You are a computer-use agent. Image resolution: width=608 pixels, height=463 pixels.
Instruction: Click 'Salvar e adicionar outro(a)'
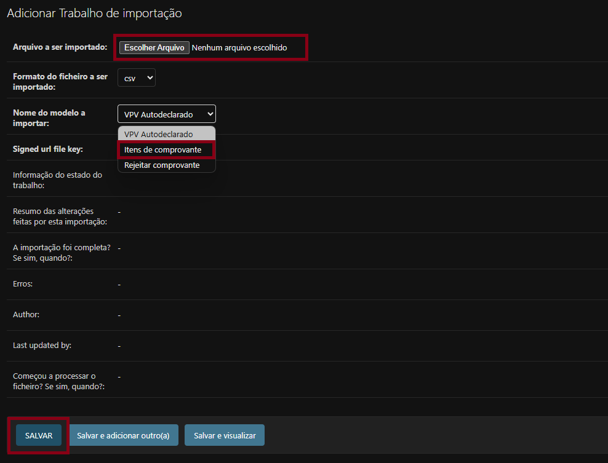pyautogui.click(x=123, y=435)
